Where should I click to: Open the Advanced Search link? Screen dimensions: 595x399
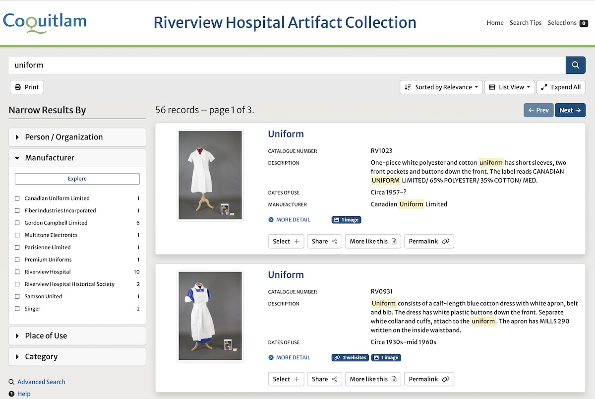tap(41, 382)
